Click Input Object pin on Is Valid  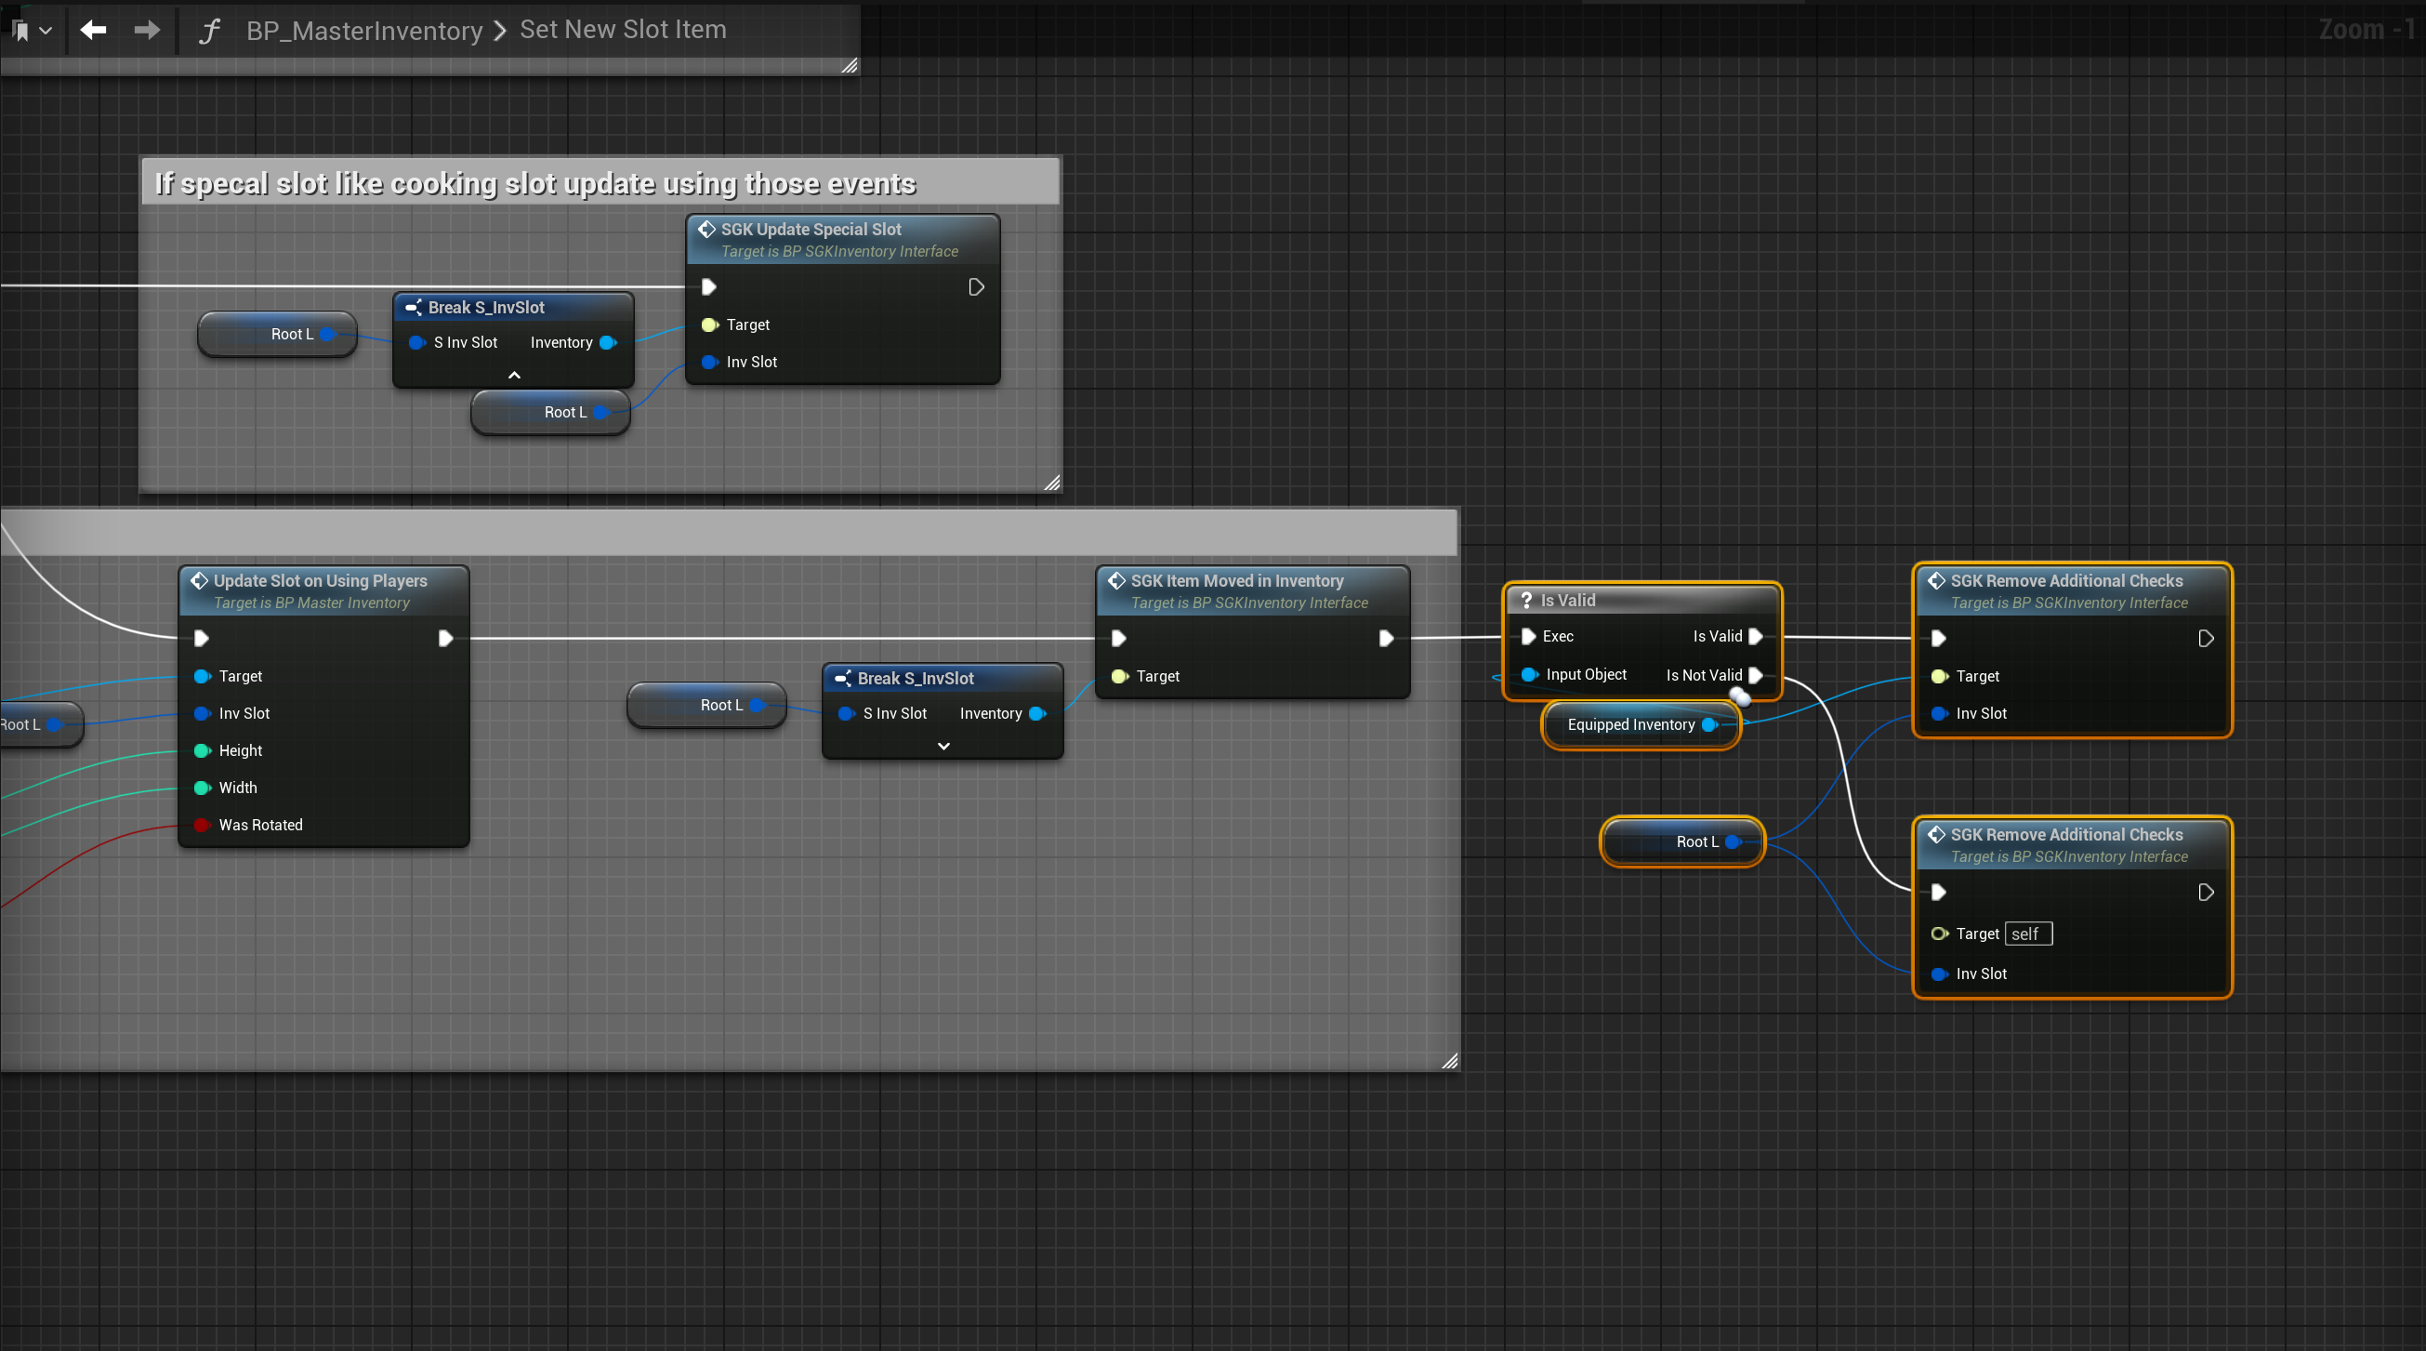tap(1528, 674)
